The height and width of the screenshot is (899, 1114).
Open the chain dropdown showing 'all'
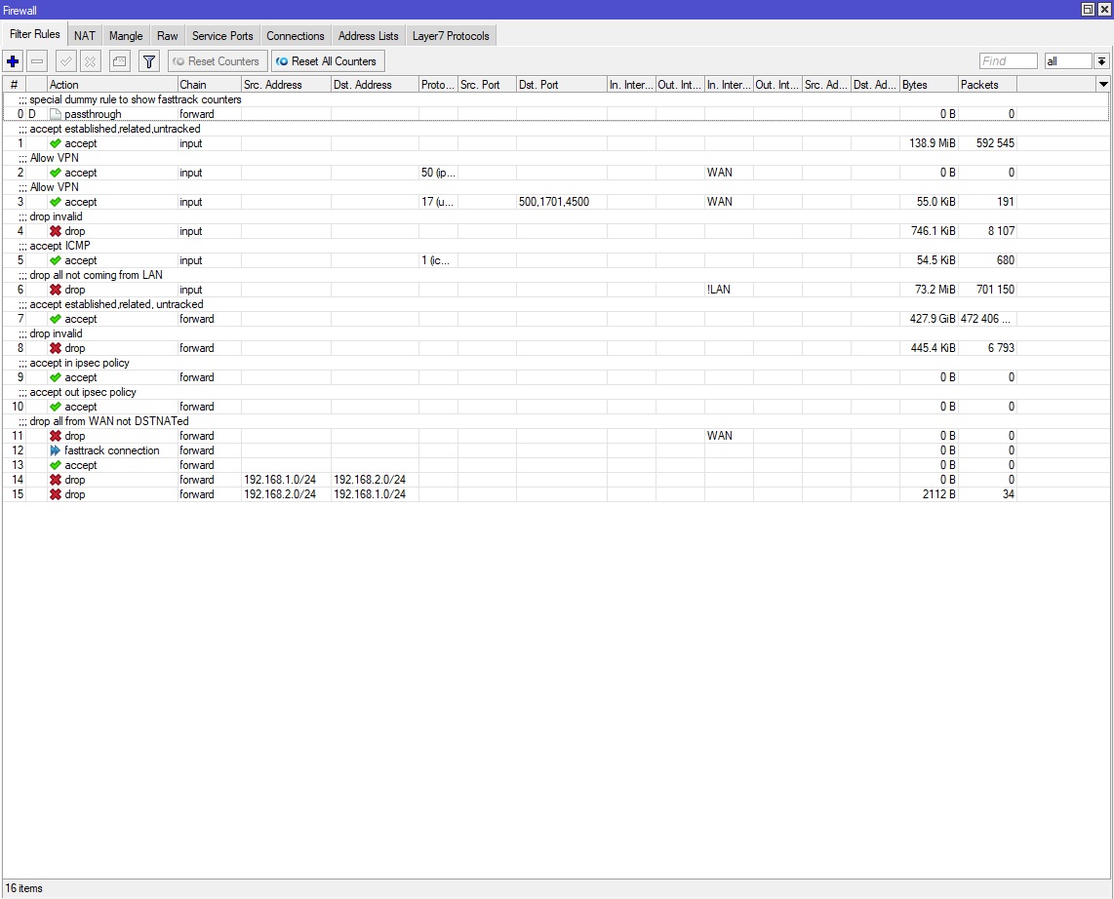tap(1101, 61)
